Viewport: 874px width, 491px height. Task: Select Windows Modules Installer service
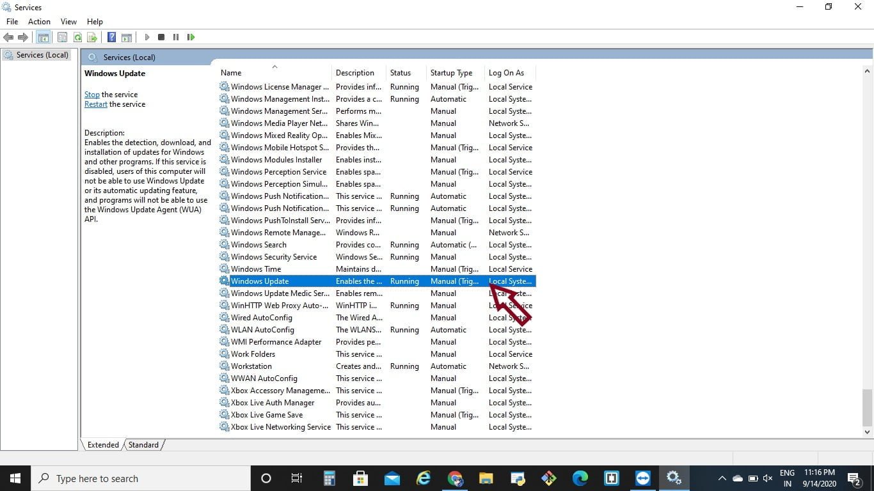point(377,160)
